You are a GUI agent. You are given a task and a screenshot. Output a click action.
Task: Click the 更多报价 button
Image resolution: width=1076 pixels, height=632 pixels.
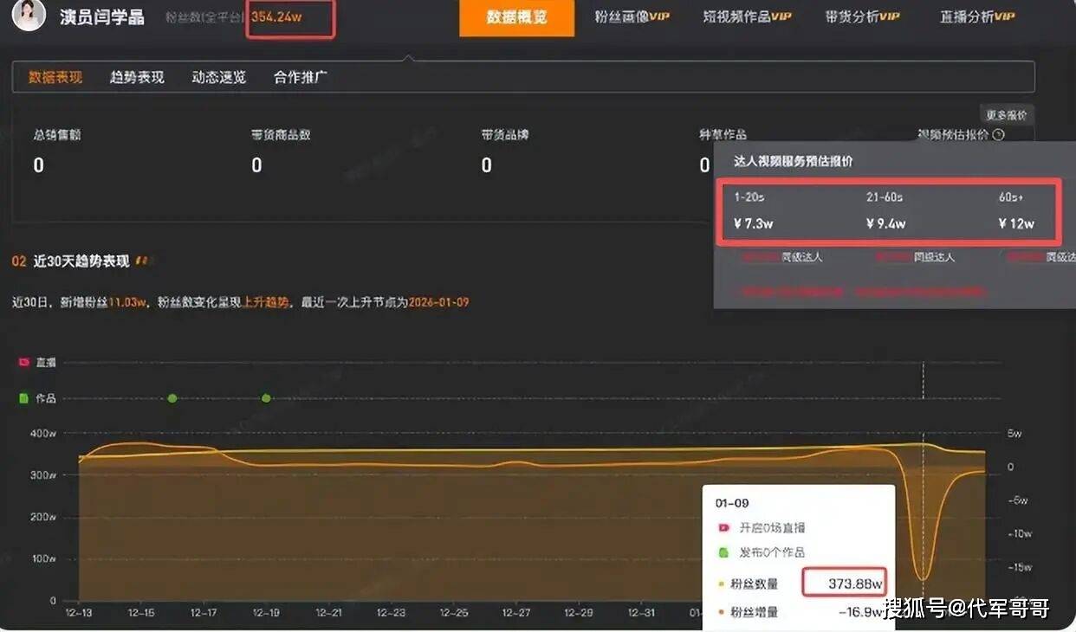pyautogui.click(x=1006, y=115)
